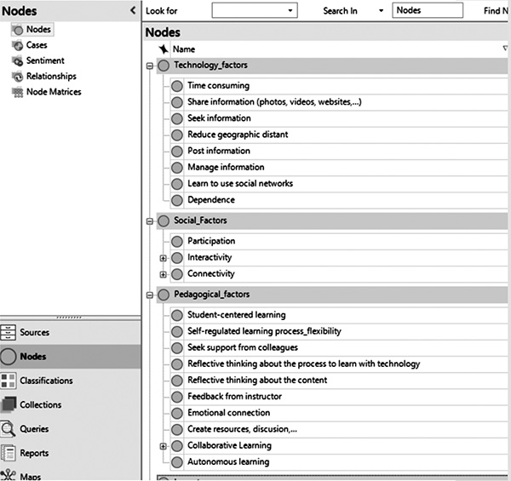Select the Time consuming node
The height and width of the screenshot is (481, 511).
pyautogui.click(x=218, y=86)
